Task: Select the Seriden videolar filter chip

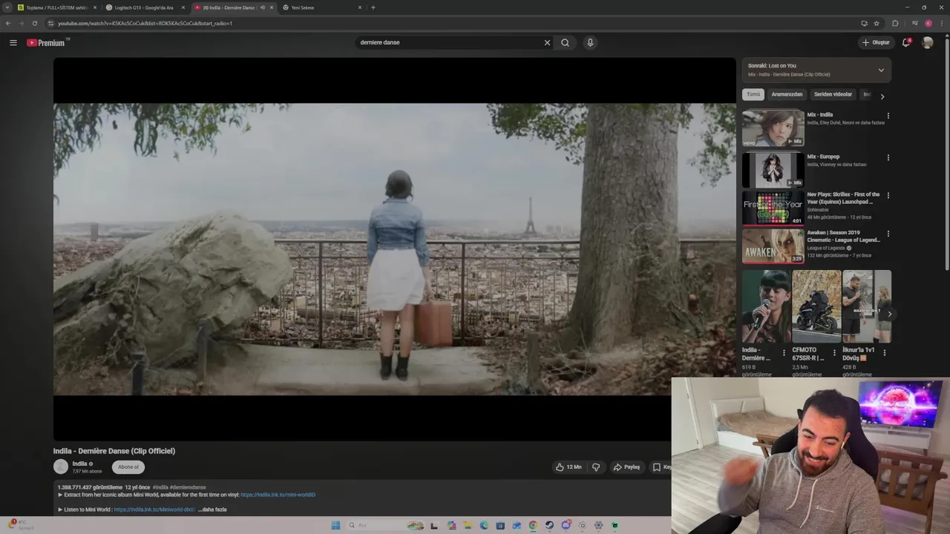Action: [x=833, y=94]
